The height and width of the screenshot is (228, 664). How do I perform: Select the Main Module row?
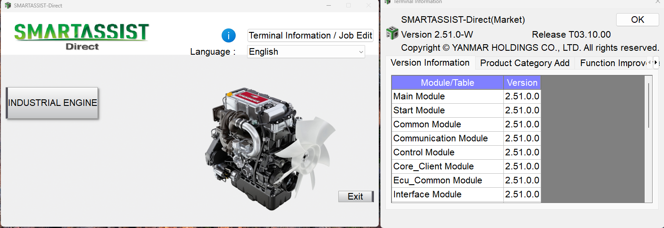(466, 96)
